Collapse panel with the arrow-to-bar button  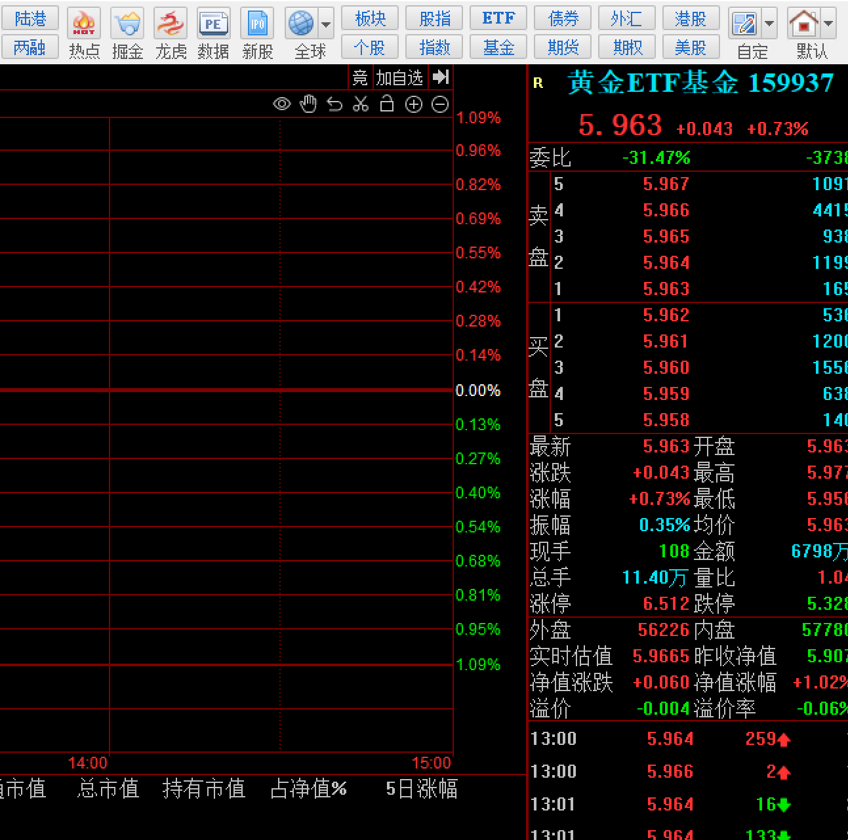click(441, 77)
